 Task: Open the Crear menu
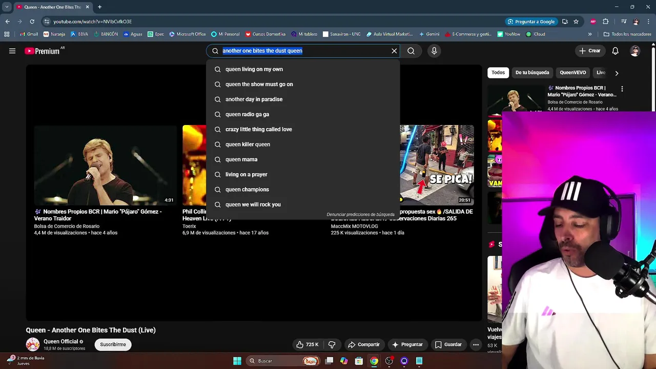pyautogui.click(x=590, y=51)
